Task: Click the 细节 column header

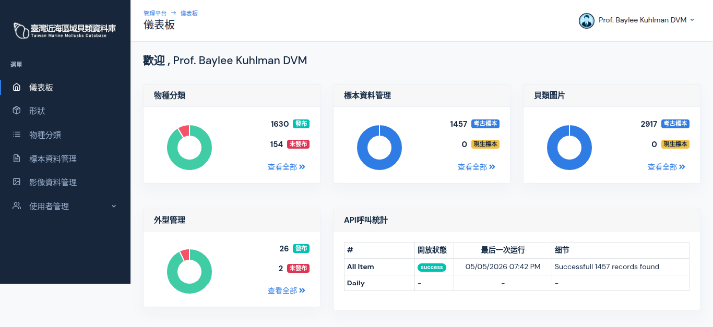Action: tap(562, 250)
